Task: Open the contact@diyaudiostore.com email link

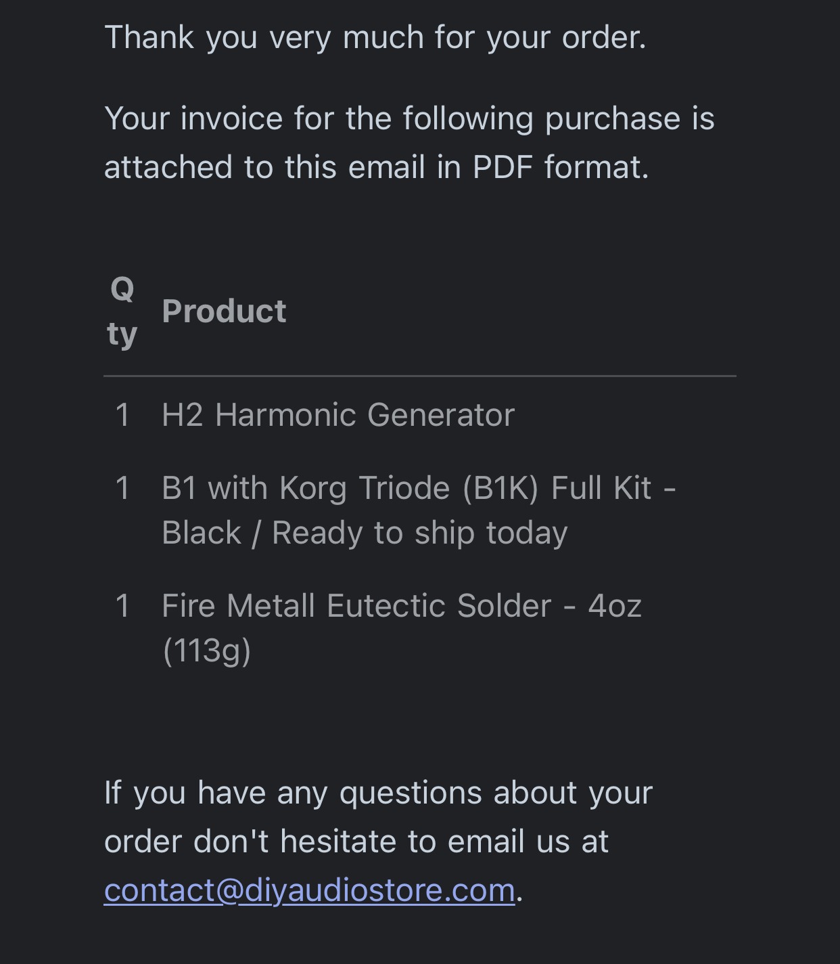Action: tap(309, 890)
